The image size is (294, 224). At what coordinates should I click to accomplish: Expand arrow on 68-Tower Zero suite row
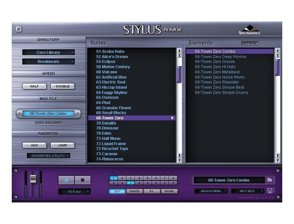pyautogui.click(x=172, y=118)
